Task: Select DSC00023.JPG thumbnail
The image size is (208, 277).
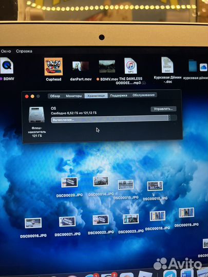Action: click(x=131, y=219)
